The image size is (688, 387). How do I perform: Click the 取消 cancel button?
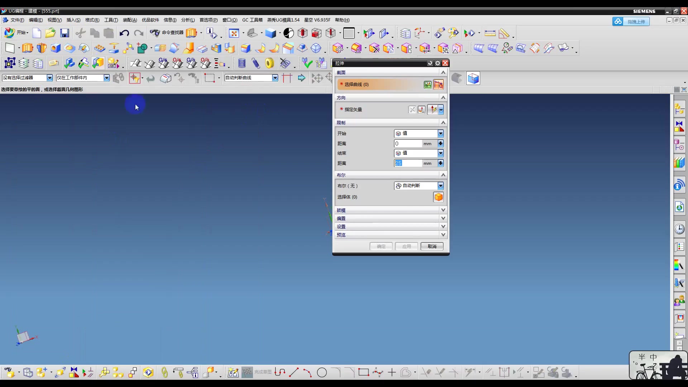tap(432, 247)
